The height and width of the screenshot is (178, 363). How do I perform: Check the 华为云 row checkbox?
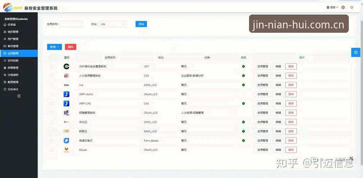(x=52, y=122)
